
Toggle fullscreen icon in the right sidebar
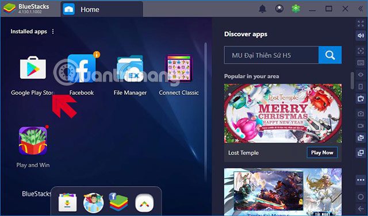tap(361, 24)
